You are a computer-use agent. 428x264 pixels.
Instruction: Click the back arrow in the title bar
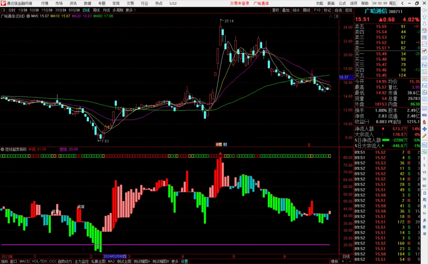(x=402, y=3)
